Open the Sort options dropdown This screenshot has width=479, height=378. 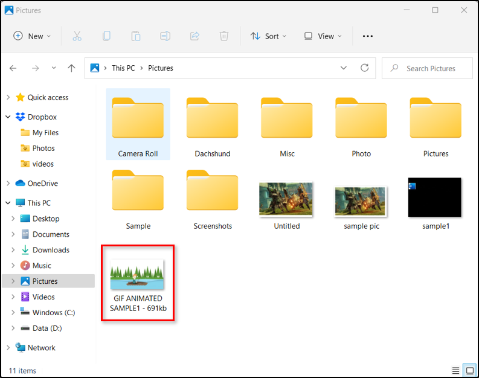coord(269,36)
